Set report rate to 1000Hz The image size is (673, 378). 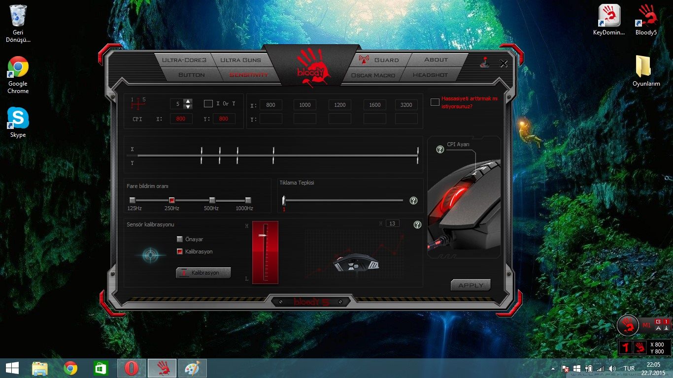(248, 200)
